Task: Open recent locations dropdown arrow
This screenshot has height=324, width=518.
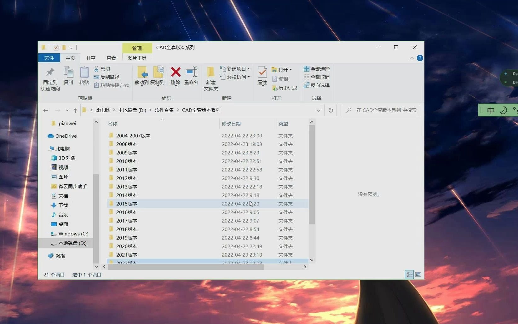Action: pos(67,110)
